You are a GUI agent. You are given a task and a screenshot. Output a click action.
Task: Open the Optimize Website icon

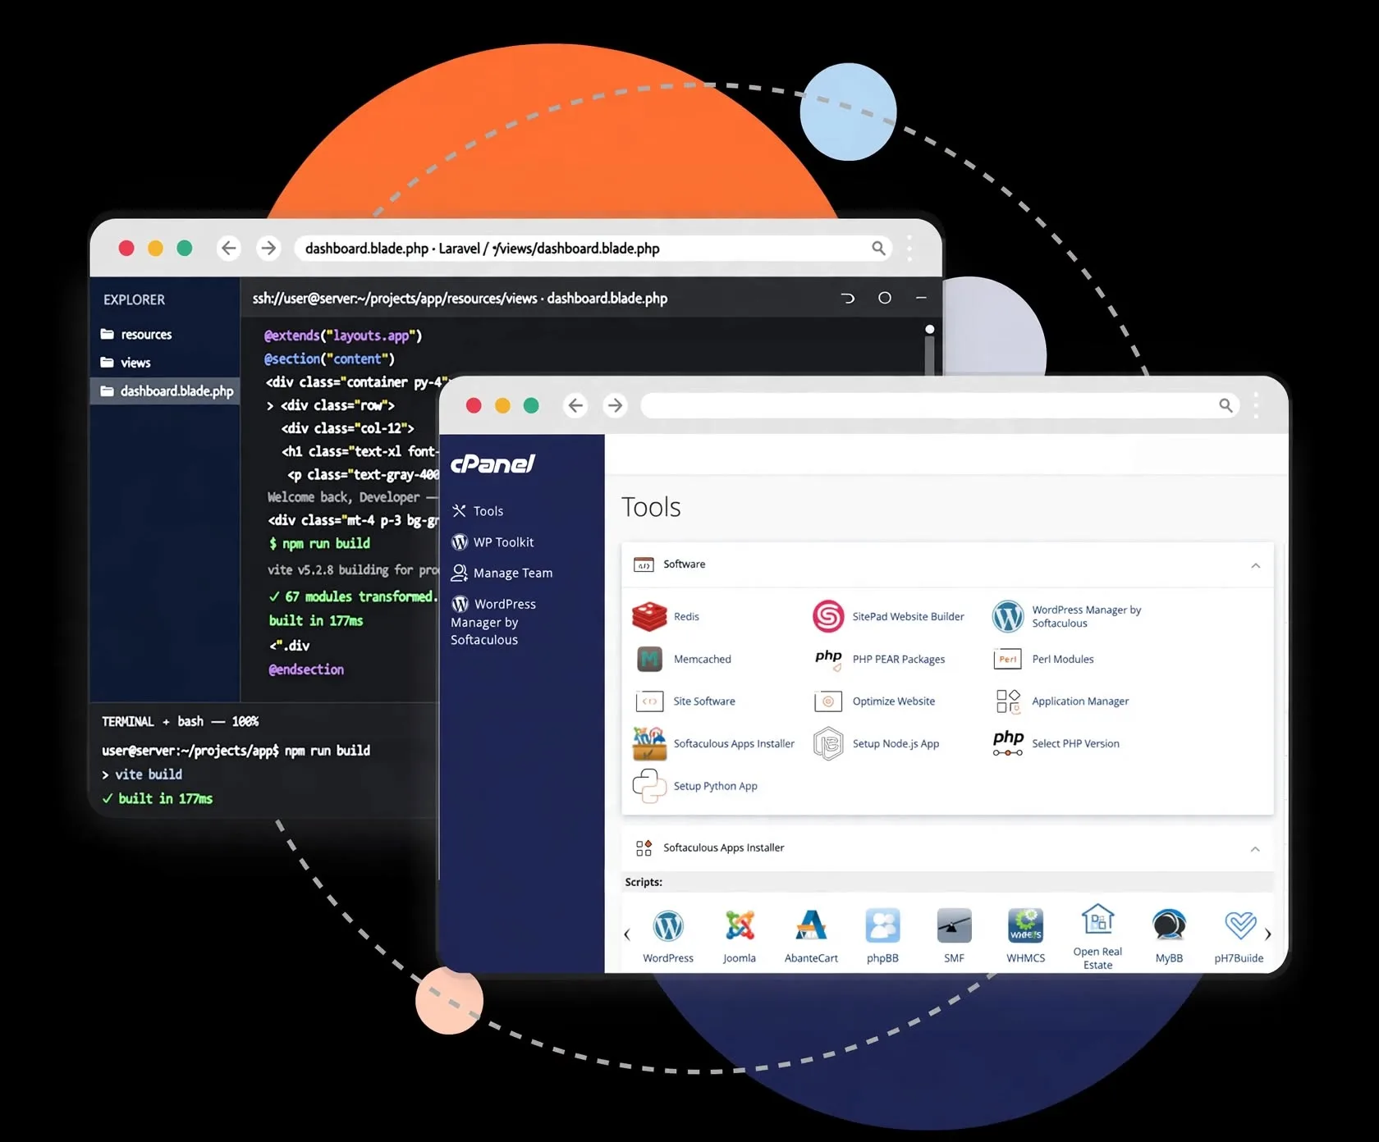[828, 701]
